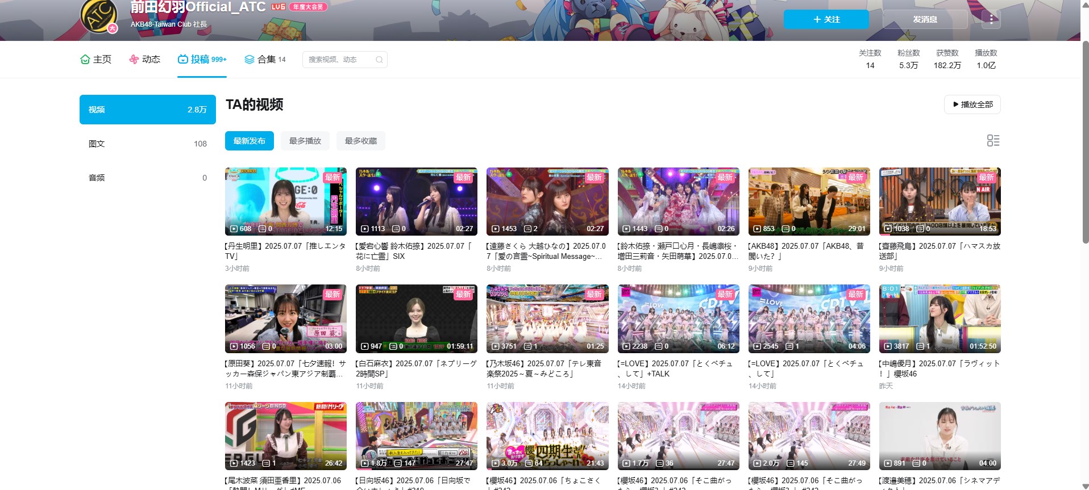Click play count icon on 丹生明里 thumbnail
This screenshot has height=490, width=1089.
pos(234,229)
